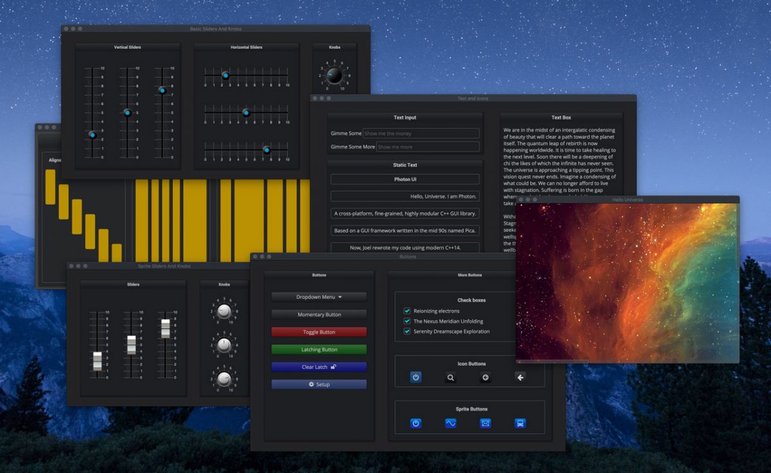Click the plain left-arrow icon button
The height and width of the screenshot is (473, 771).
(x=520, y=377)
